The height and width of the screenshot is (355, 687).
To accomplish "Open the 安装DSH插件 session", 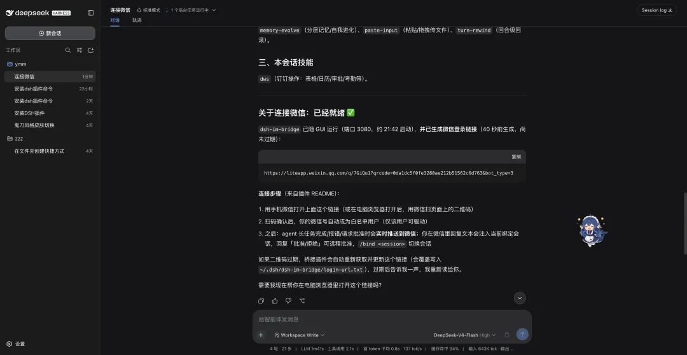I will point(50,113).
